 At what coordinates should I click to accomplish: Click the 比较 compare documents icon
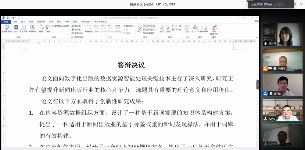(x=187, y=28)
